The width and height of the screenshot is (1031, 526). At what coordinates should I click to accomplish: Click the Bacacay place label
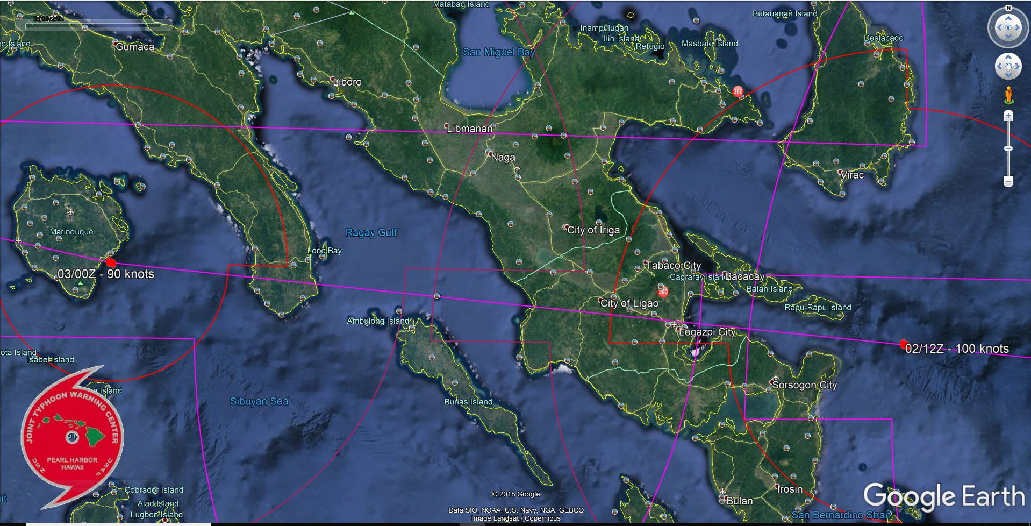(x=744, y=276)
